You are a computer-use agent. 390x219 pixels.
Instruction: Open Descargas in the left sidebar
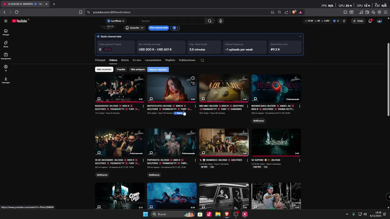6,80
